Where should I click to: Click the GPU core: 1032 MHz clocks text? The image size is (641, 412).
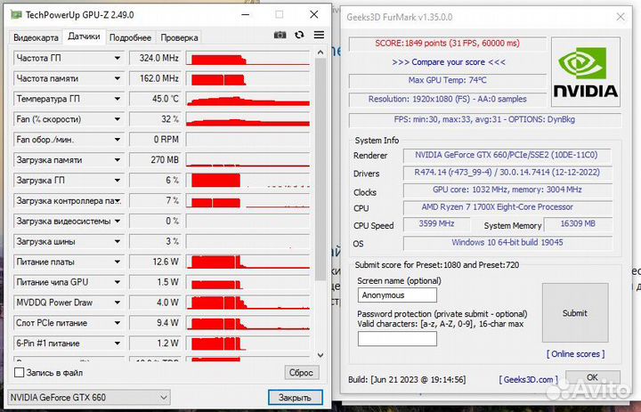click(507, 190)
